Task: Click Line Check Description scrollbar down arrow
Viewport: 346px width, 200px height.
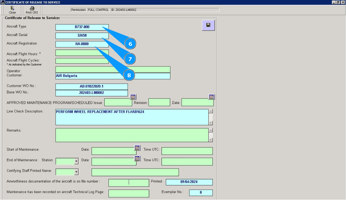Action: (211, 123)
